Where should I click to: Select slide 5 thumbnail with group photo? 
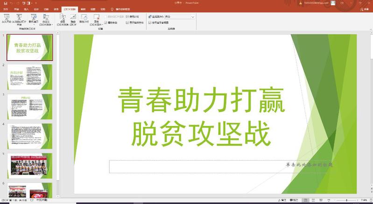[30, 165]
